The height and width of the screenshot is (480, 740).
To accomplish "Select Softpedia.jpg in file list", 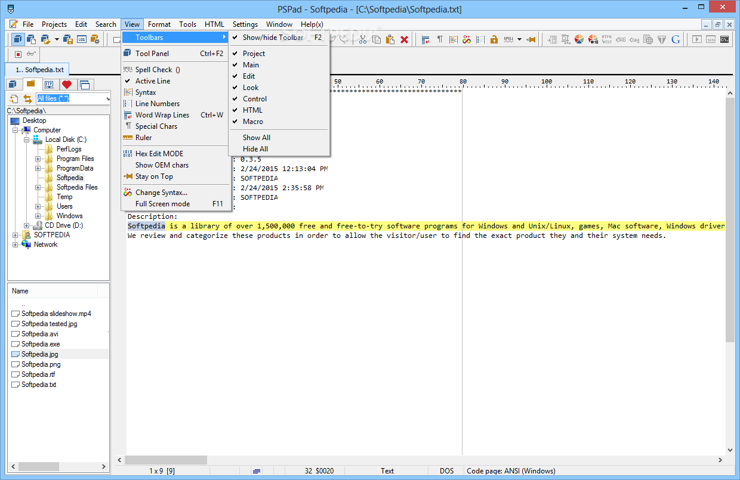I will pos(39,354).
